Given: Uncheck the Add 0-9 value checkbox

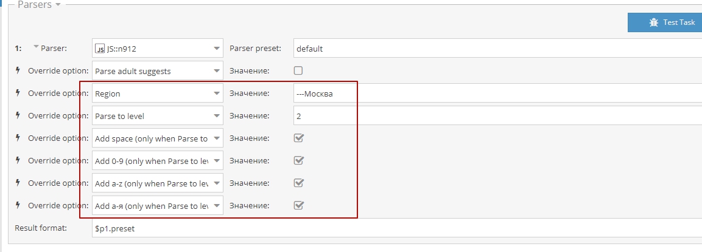Looking at the screenshot, I should [298, 161].
